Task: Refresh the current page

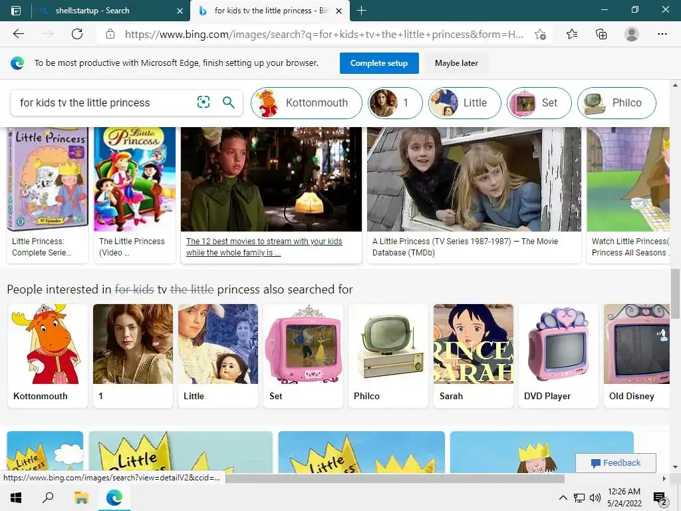Action: [77, 34]
